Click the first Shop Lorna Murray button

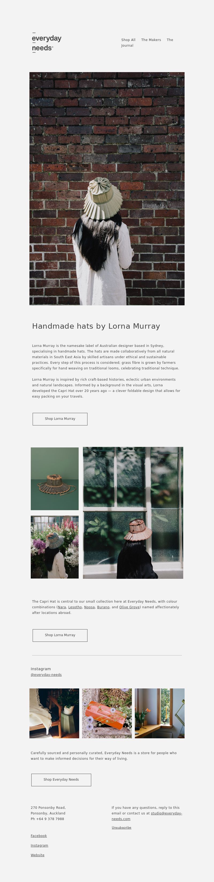pos(60,419)
